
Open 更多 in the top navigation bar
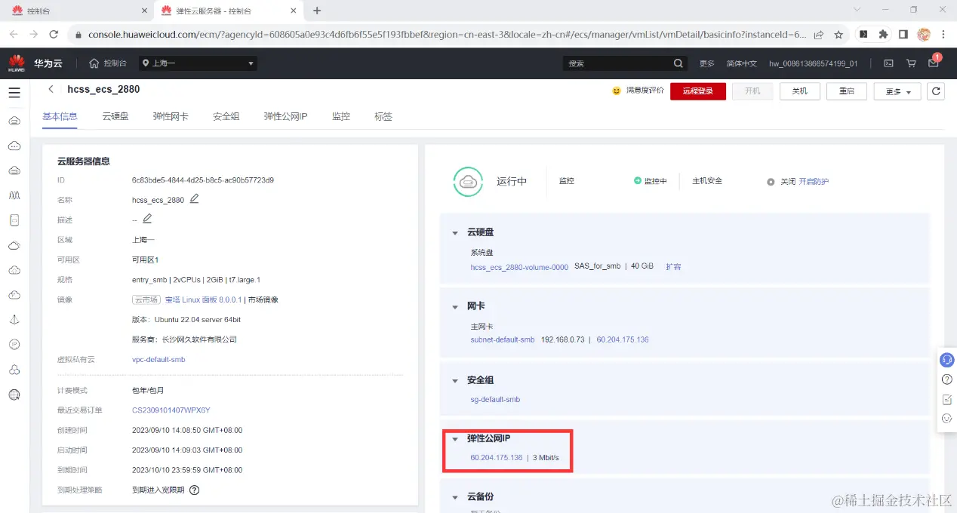click(x=706, y=63)
